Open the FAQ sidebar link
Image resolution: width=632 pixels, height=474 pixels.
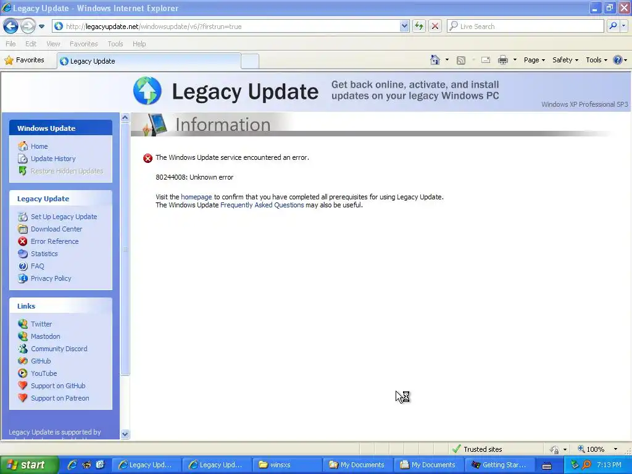pyautogui.click(x=38, y=266)
